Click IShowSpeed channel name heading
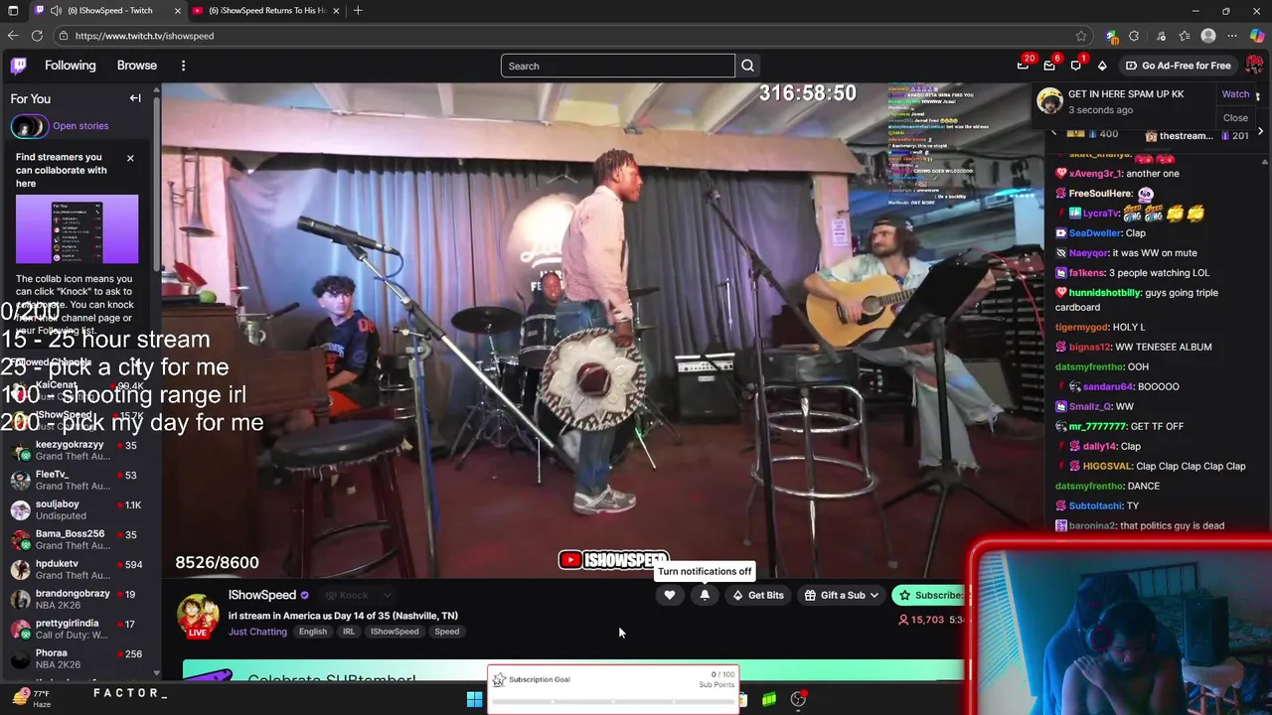Viewport: 1272px width, 715px height. [262, 595]
